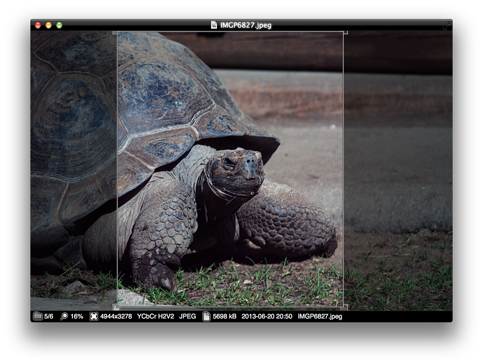The image size is (483, 364).
Task: Click the image dimensions icon beside 4944x3278
Action: (x=94, y=316)
